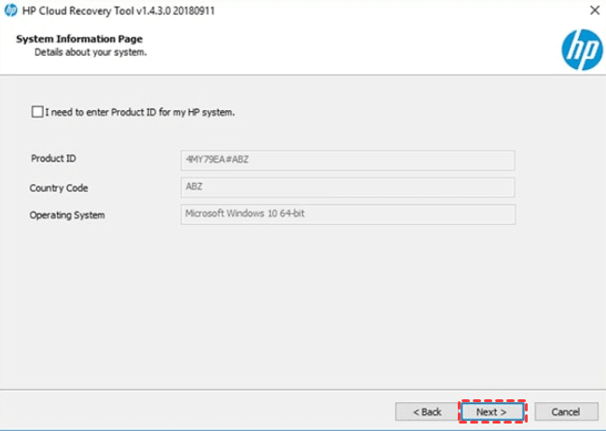Click the HP logo in the title bar
Image resolution: width=606 pixels, height=431 pixels.
click(11, 10)
